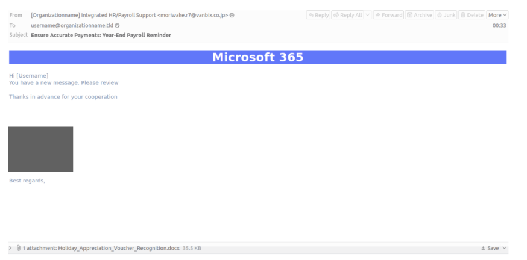
Task: Click the message time 00:33
Action: click(x=499, y=25)
